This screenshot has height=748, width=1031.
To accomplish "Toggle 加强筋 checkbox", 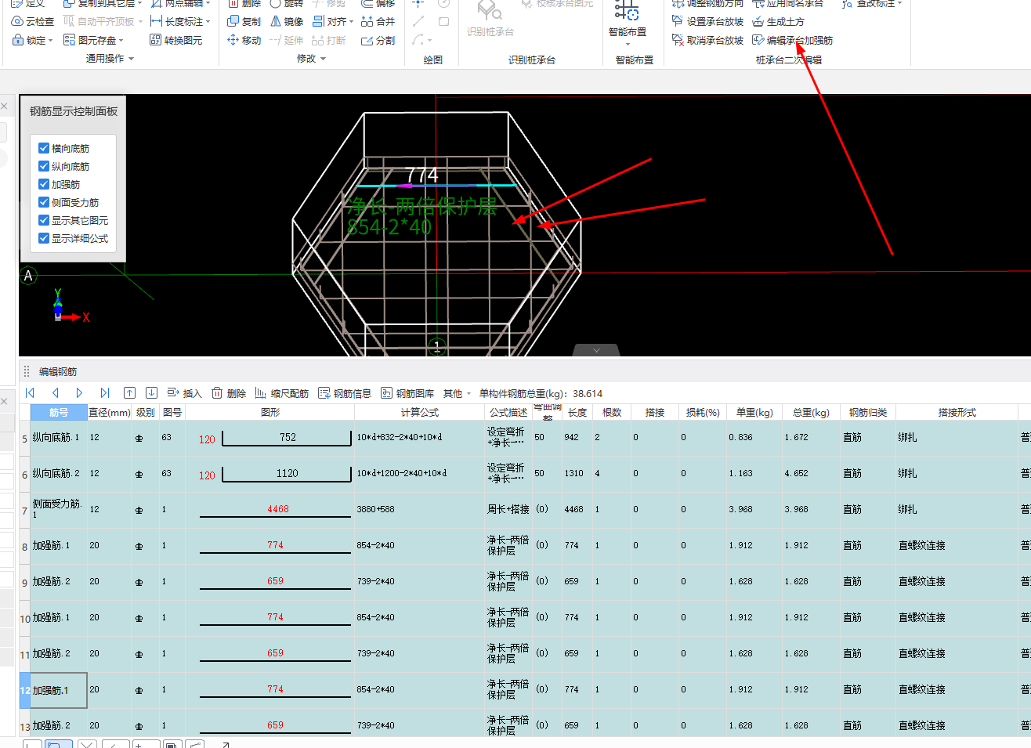I will tap(44, 184).
